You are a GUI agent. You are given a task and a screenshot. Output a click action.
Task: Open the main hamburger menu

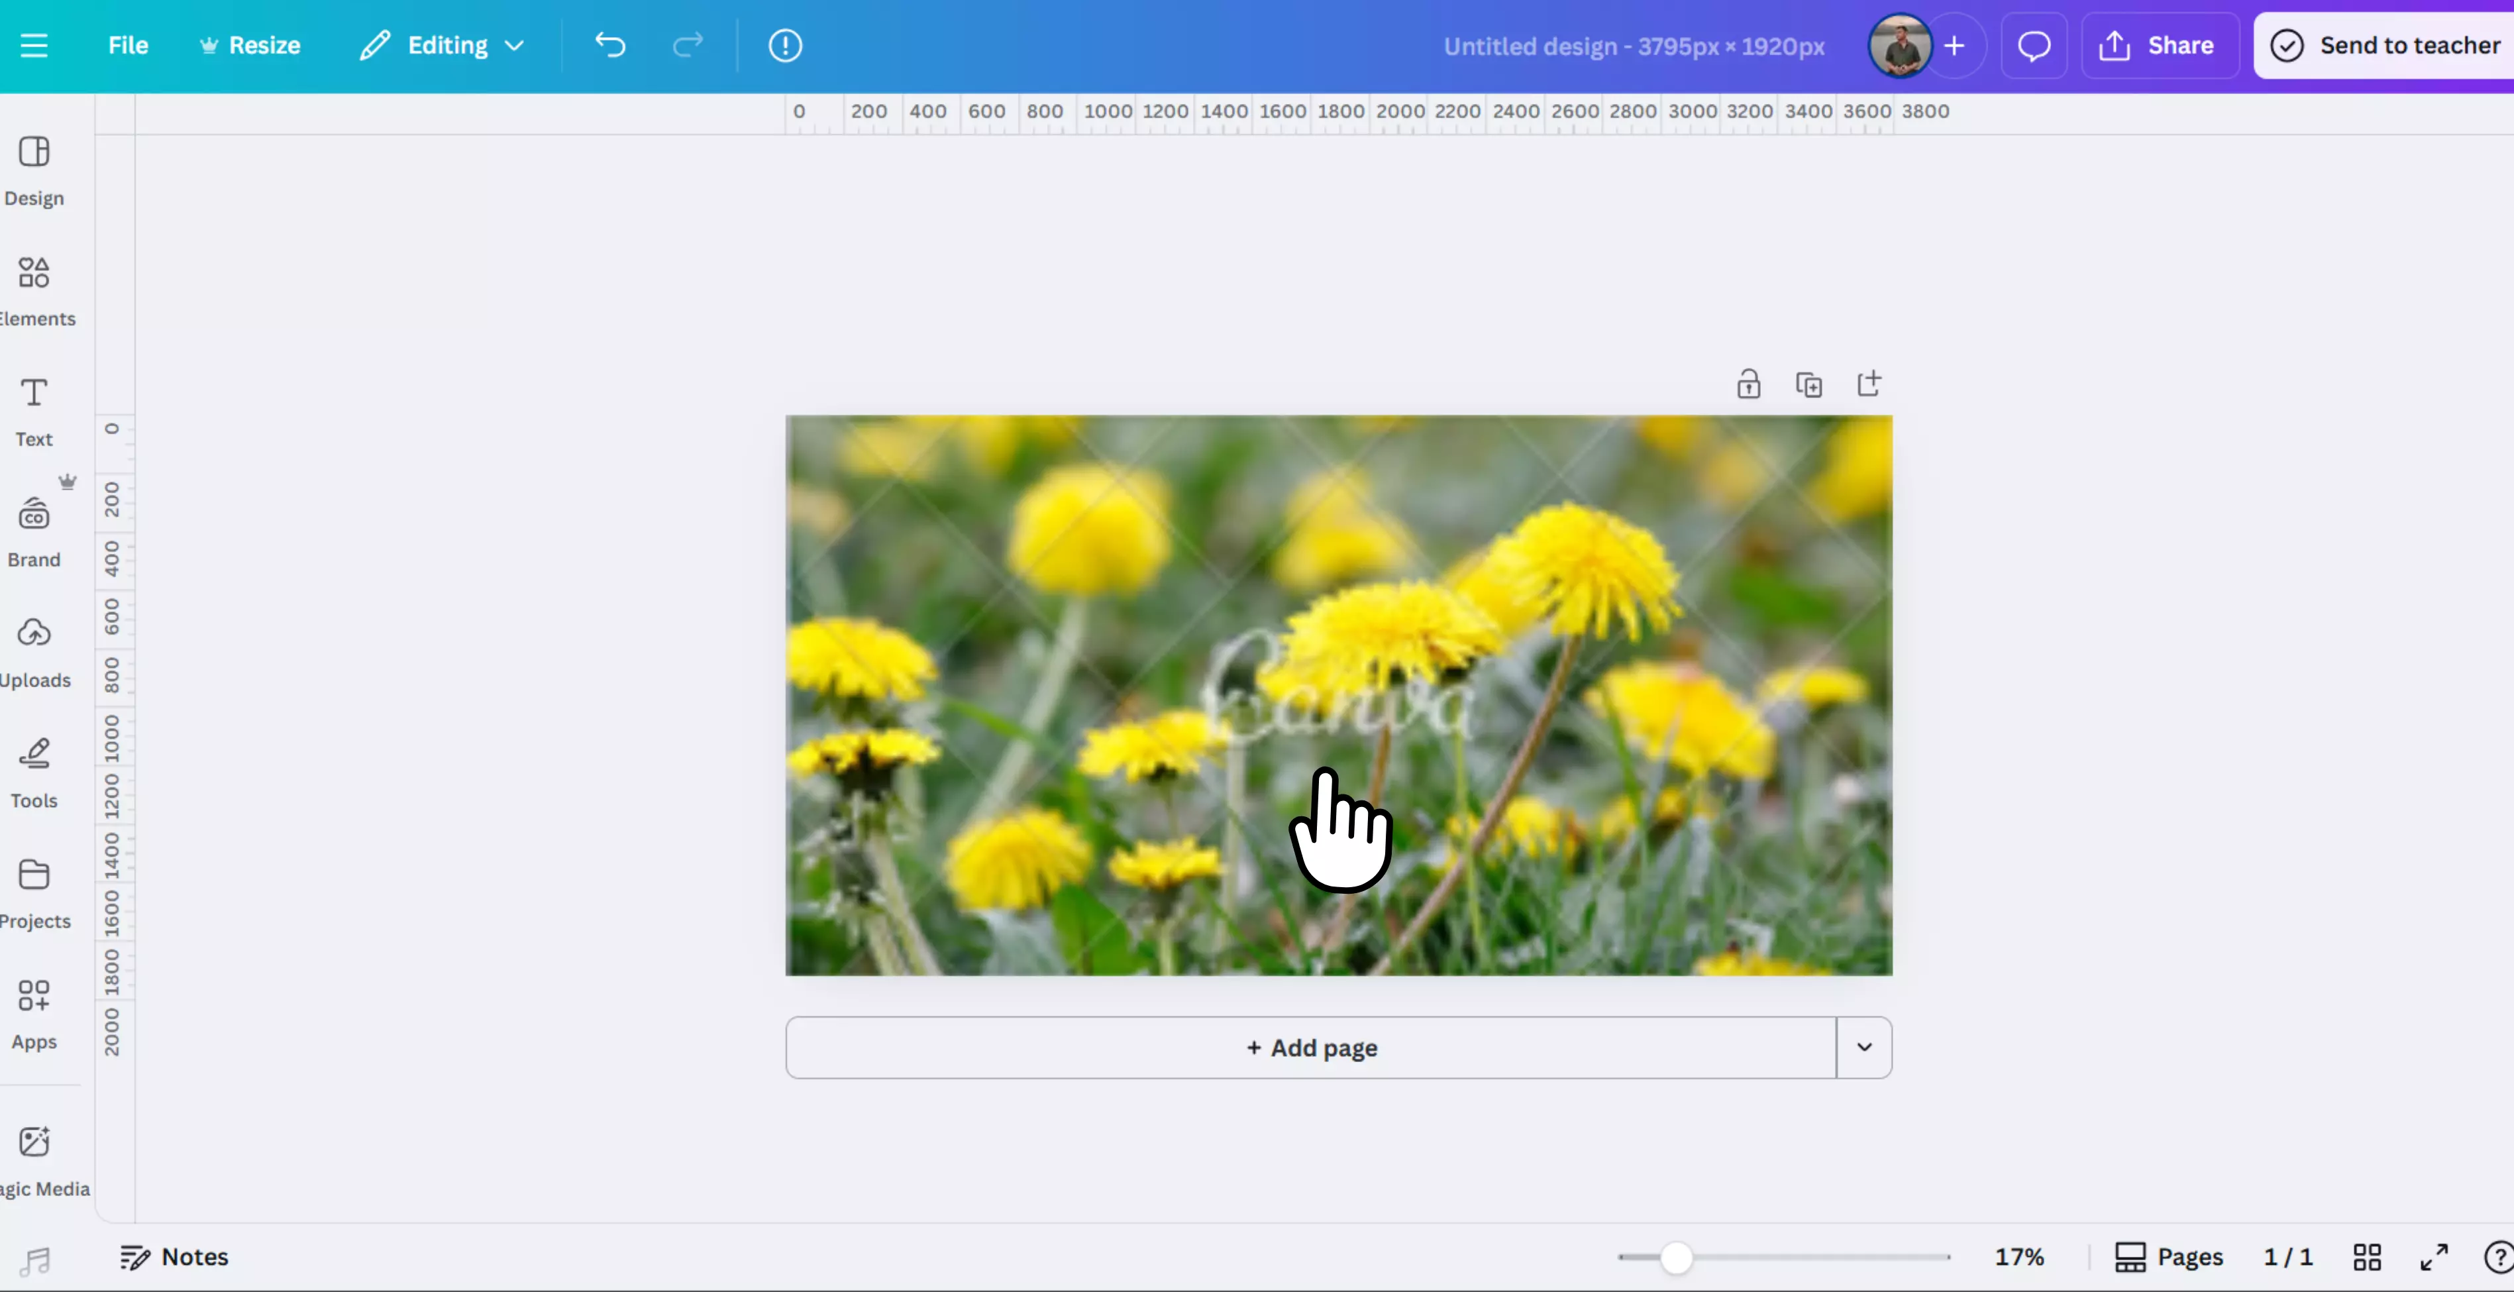[x=34, y=46]
